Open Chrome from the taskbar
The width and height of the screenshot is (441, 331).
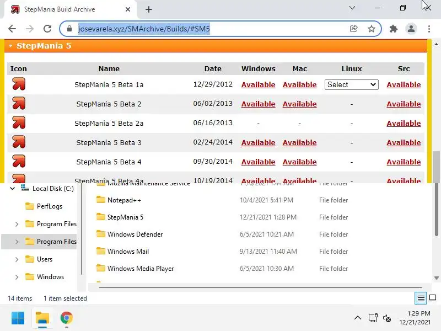(66, 318)
